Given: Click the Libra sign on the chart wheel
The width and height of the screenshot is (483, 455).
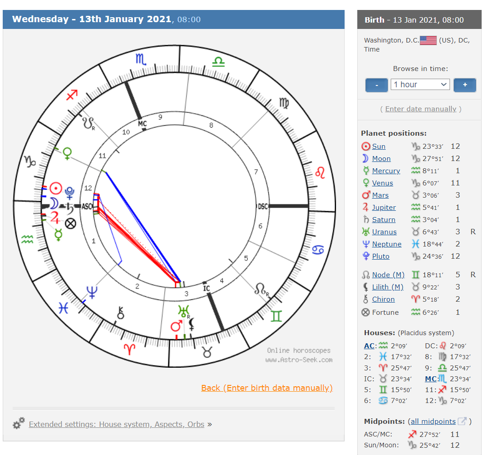Looking at the screenshot, I should 218,62.
